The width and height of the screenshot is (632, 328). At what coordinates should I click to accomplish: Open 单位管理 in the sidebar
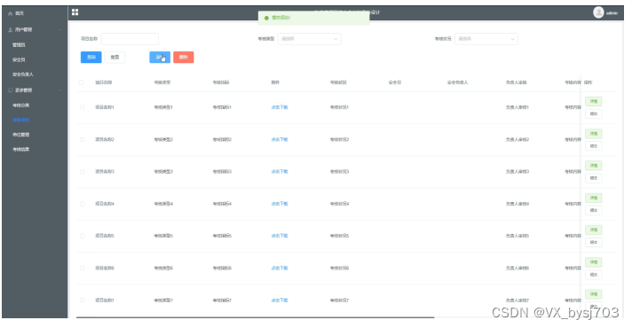21,135
